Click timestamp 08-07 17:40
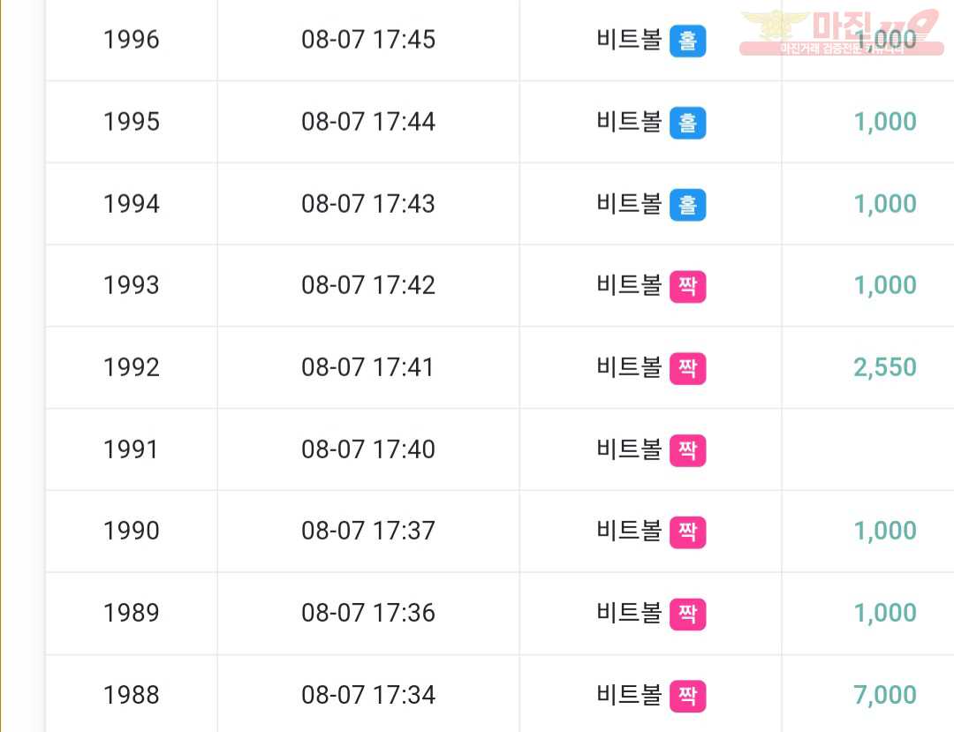 point(368,449)
